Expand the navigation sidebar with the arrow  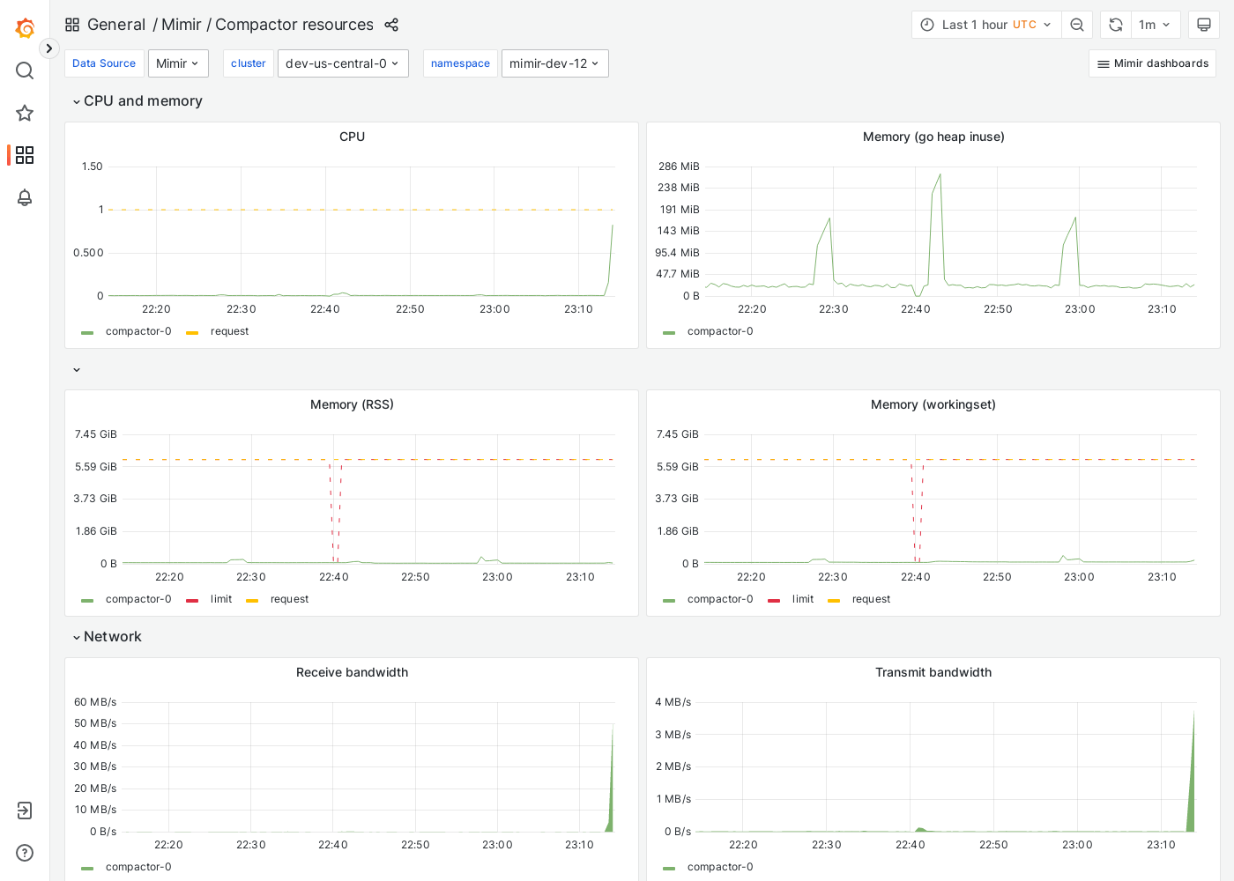[x=48, y=48]
